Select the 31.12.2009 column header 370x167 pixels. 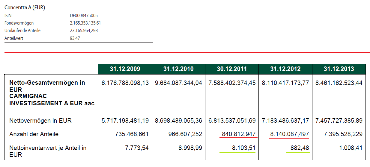click(125, 69)
